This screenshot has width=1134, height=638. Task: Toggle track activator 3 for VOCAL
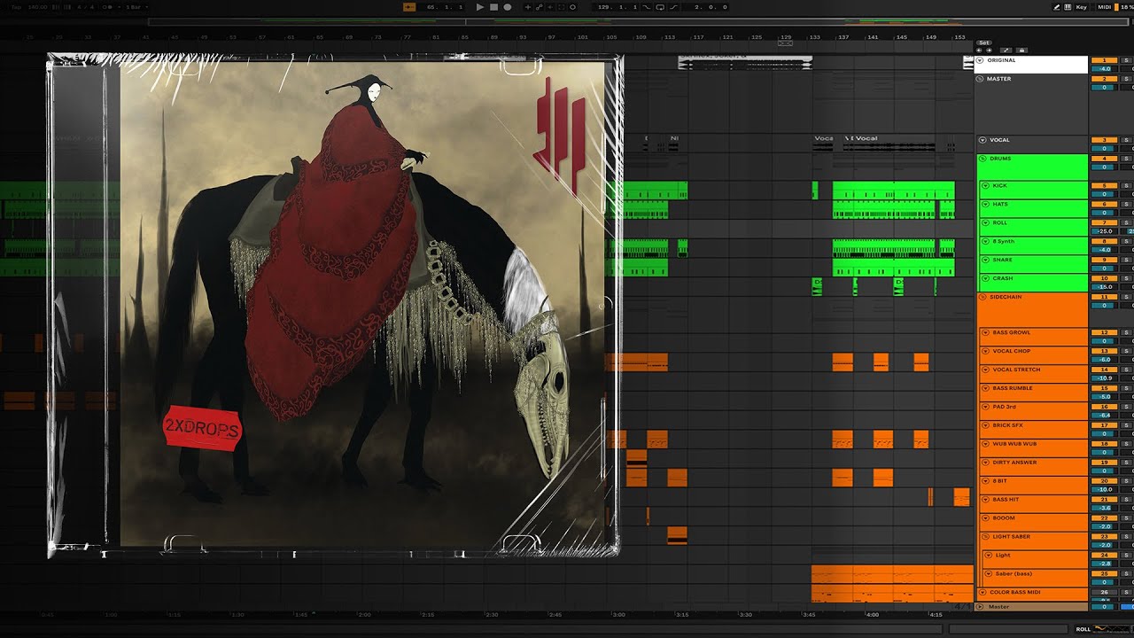click(1104, 140)
